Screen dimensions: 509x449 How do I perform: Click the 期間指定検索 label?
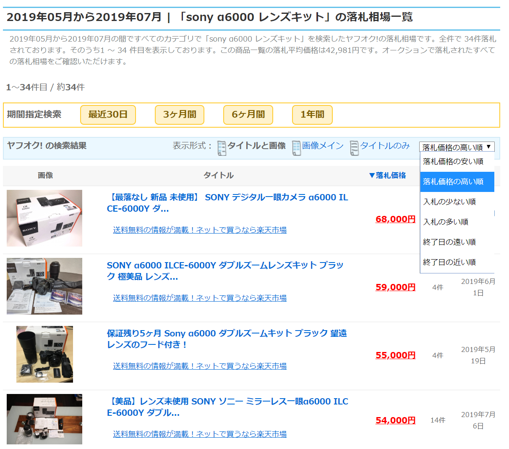click(34, 114)
